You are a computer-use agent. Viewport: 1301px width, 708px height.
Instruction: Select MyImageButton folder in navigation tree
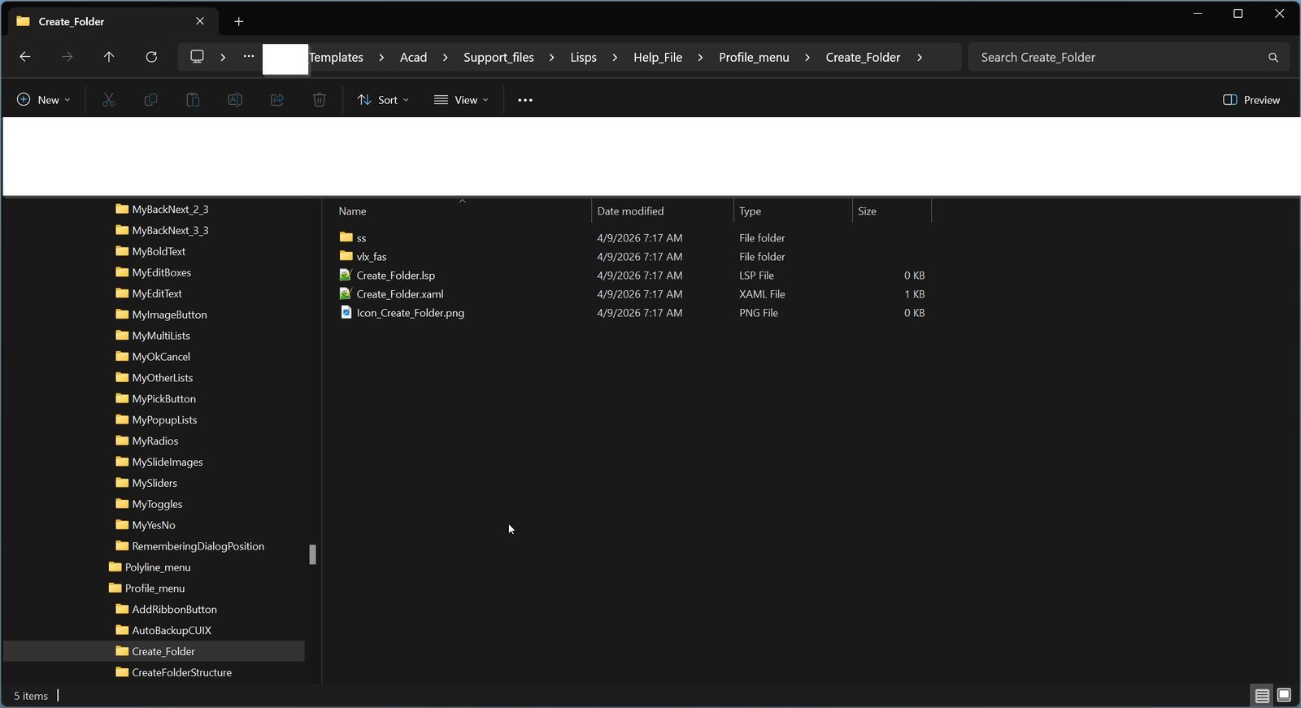pyautogui.click(x=169, y=315)
